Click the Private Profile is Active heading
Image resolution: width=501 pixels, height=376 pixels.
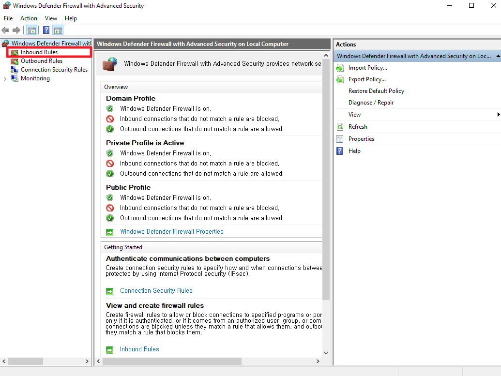click(145, 143)
